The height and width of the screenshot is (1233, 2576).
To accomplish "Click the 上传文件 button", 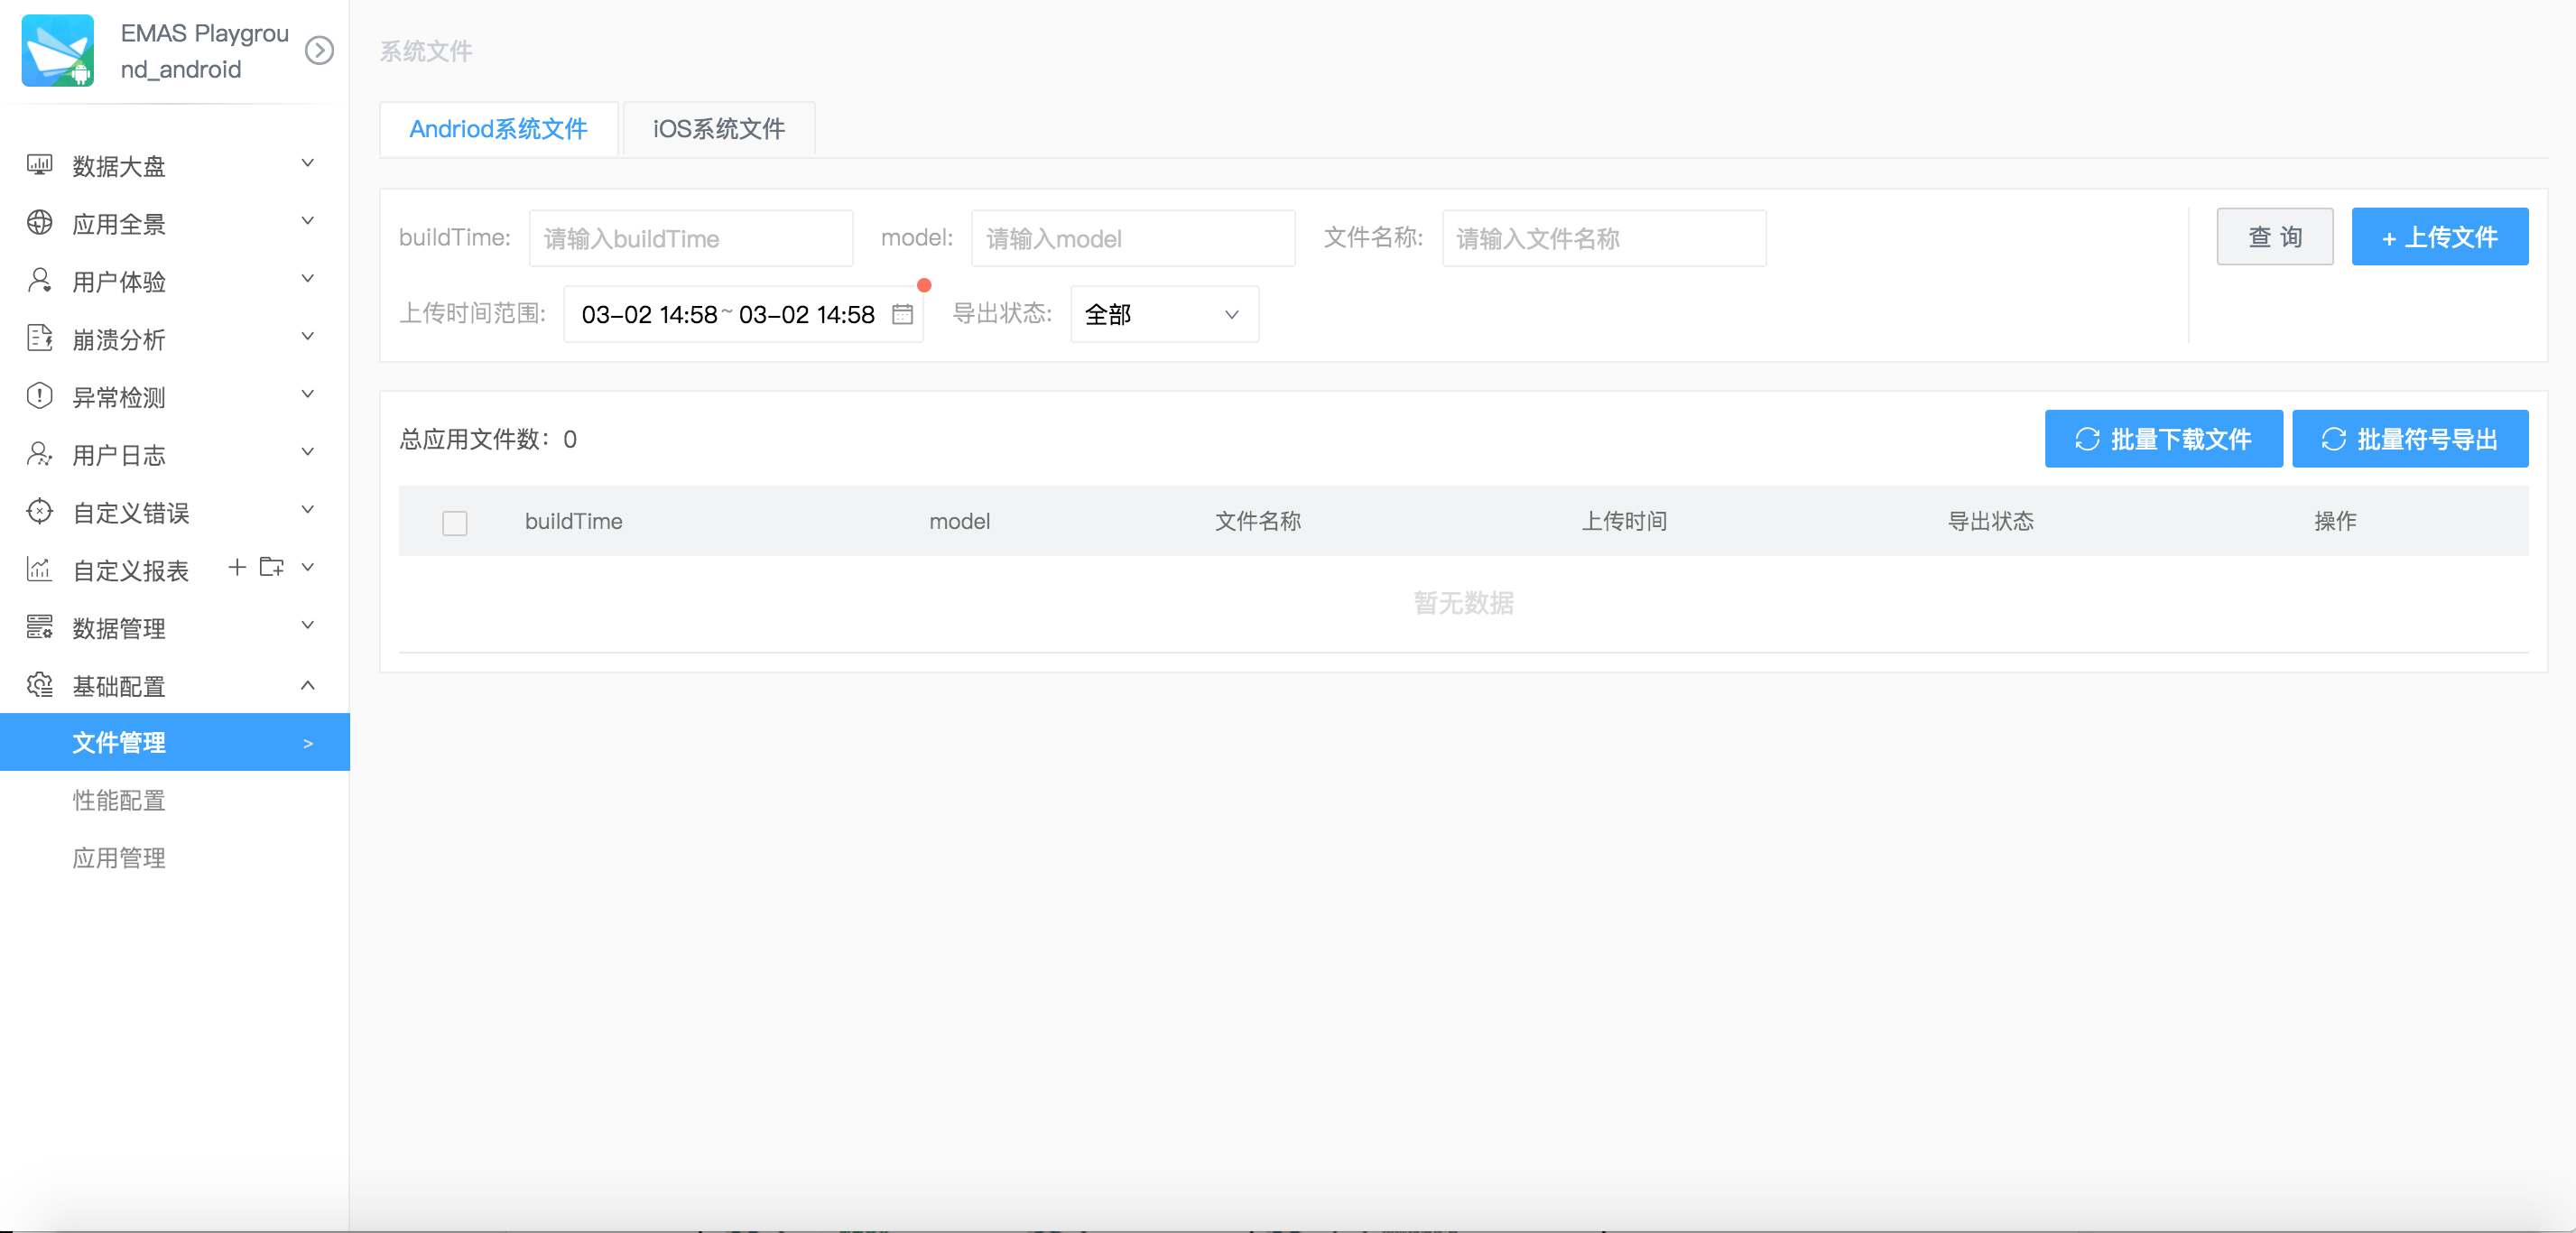I will [2440, 237].
